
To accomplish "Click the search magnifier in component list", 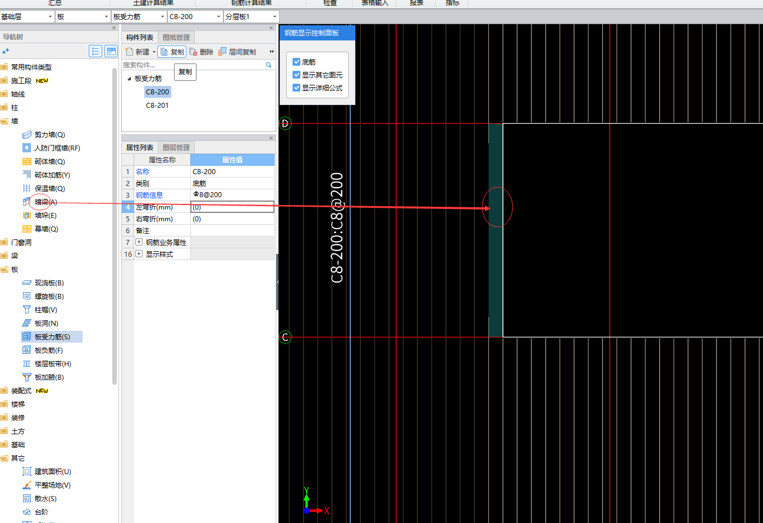I will 268,65.
